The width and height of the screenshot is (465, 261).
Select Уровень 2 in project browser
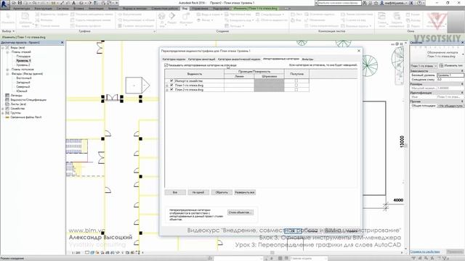coord(23,65)
